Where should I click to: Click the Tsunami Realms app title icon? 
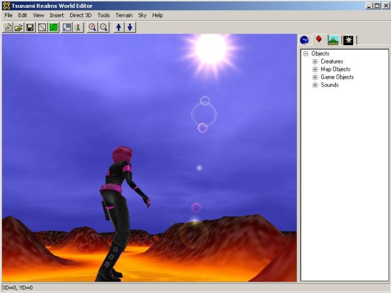click(7, 5)
